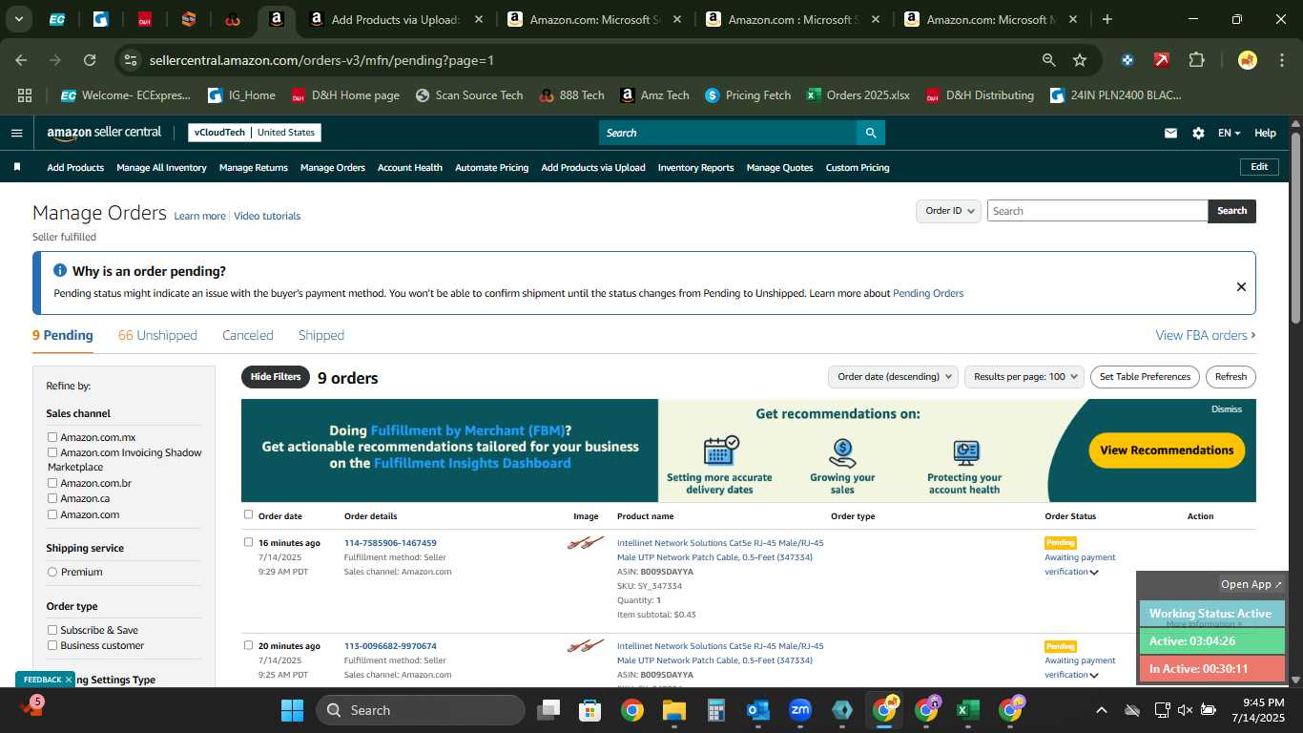
Task: Click the top Seller Central search box
Action: 728,133
